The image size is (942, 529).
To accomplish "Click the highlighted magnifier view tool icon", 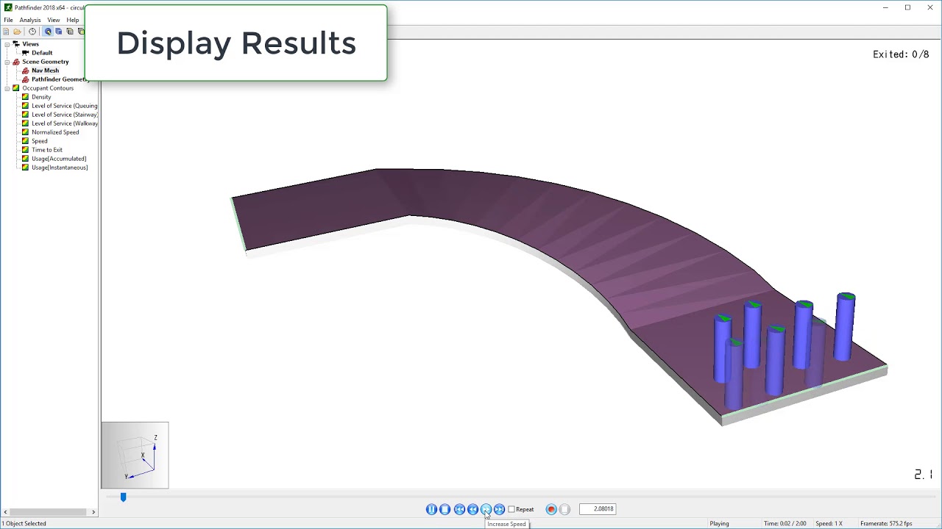I will [48, 32].
